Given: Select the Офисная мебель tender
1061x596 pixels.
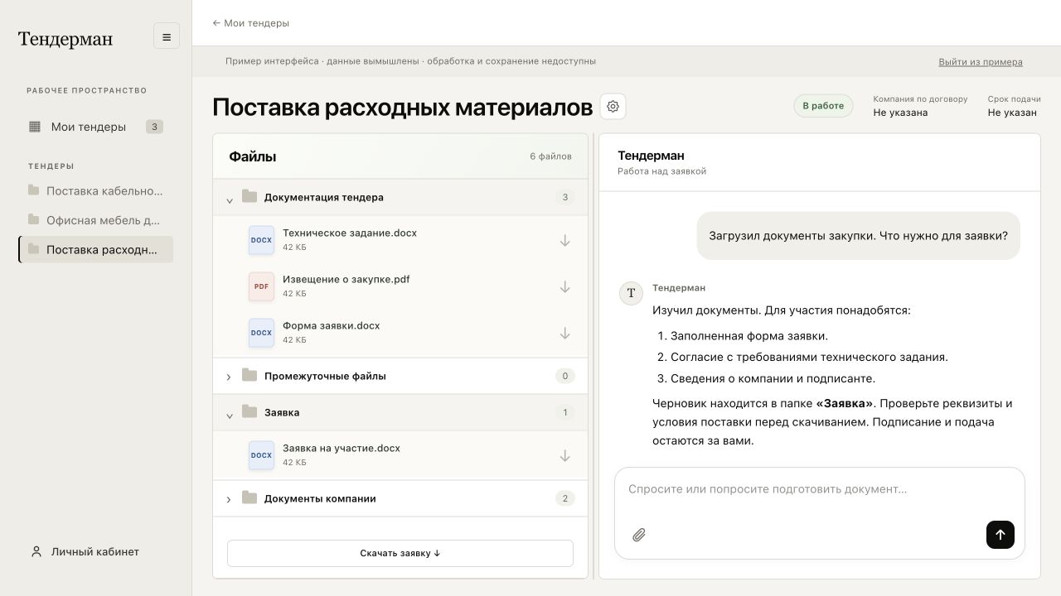Looking at the screenshot, I should coord(95,220).
